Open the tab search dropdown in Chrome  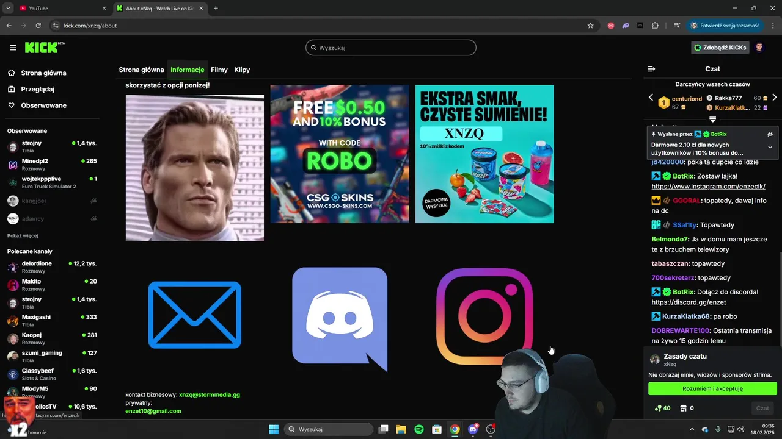point(8,9)
